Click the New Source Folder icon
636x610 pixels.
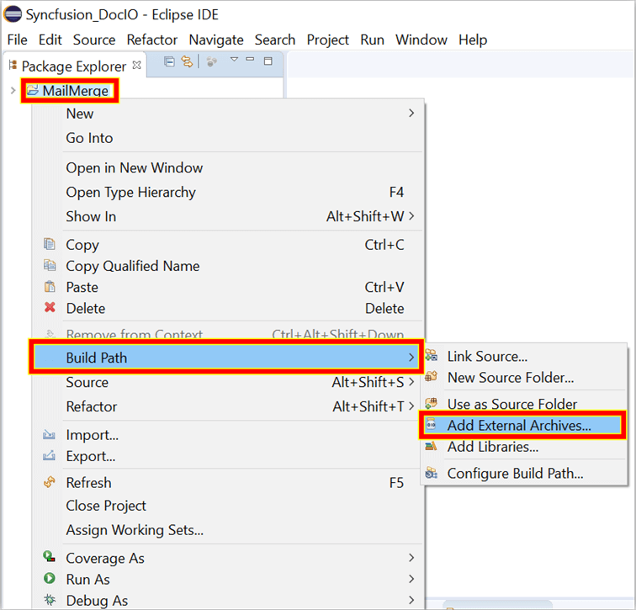[432, 378]
